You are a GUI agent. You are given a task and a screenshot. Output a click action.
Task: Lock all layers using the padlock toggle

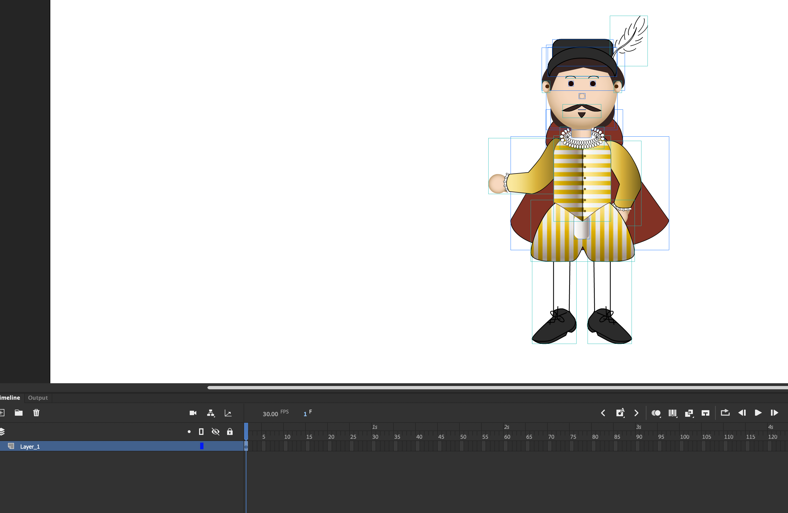(230, 431)
